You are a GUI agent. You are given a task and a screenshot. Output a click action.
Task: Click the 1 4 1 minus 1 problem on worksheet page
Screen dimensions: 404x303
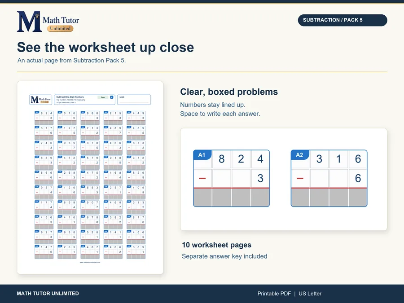pos(113,237)
